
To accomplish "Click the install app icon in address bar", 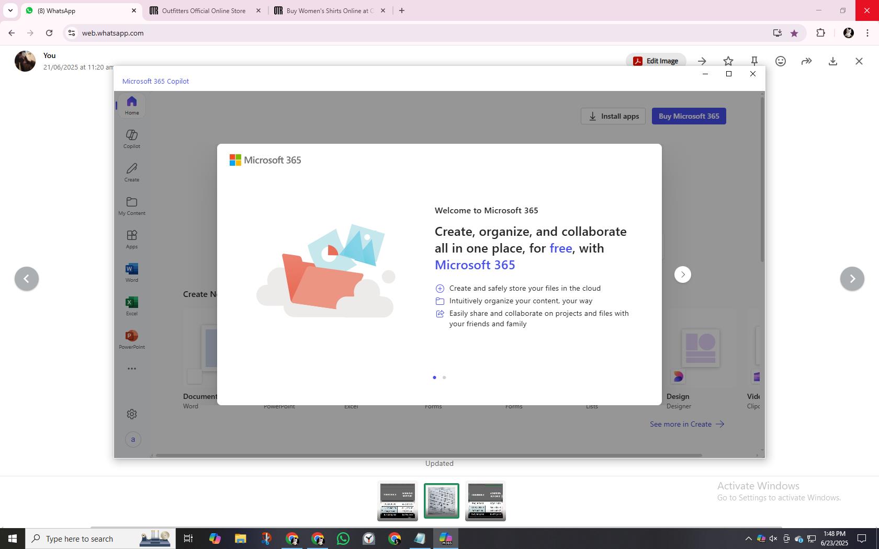I will pyautogui.click(x=777, y=33).
